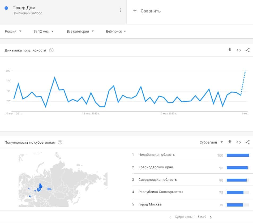Image resolution: width=253 pixels, height=223 pixels.
Task: Open the За 12 мес. time range dropdown
Action: pyautogui.click(x=44, y=31)
